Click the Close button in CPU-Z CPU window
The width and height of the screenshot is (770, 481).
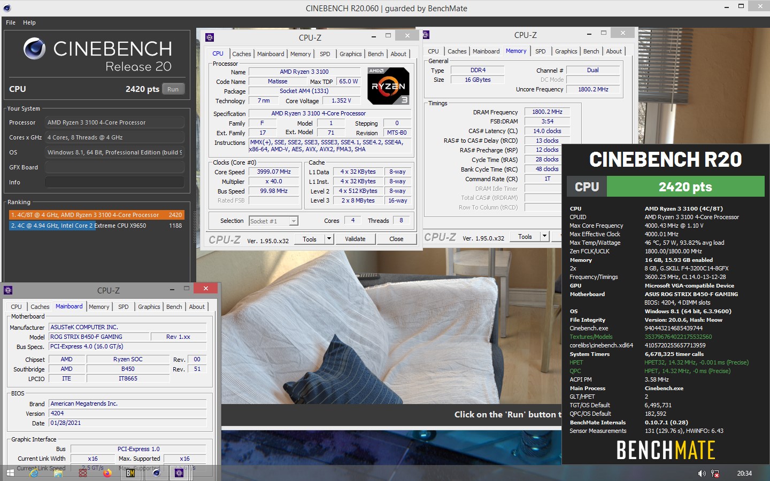click(396, 239)
